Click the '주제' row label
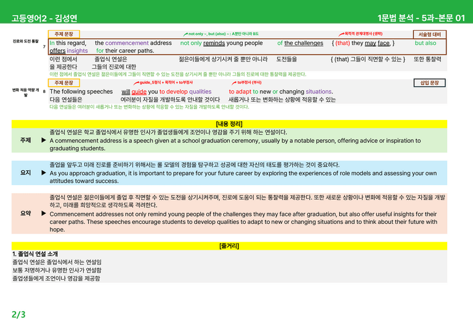Viewport: 473px width, 334px height. (26, 140)
